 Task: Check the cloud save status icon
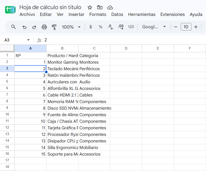[110, 8]
